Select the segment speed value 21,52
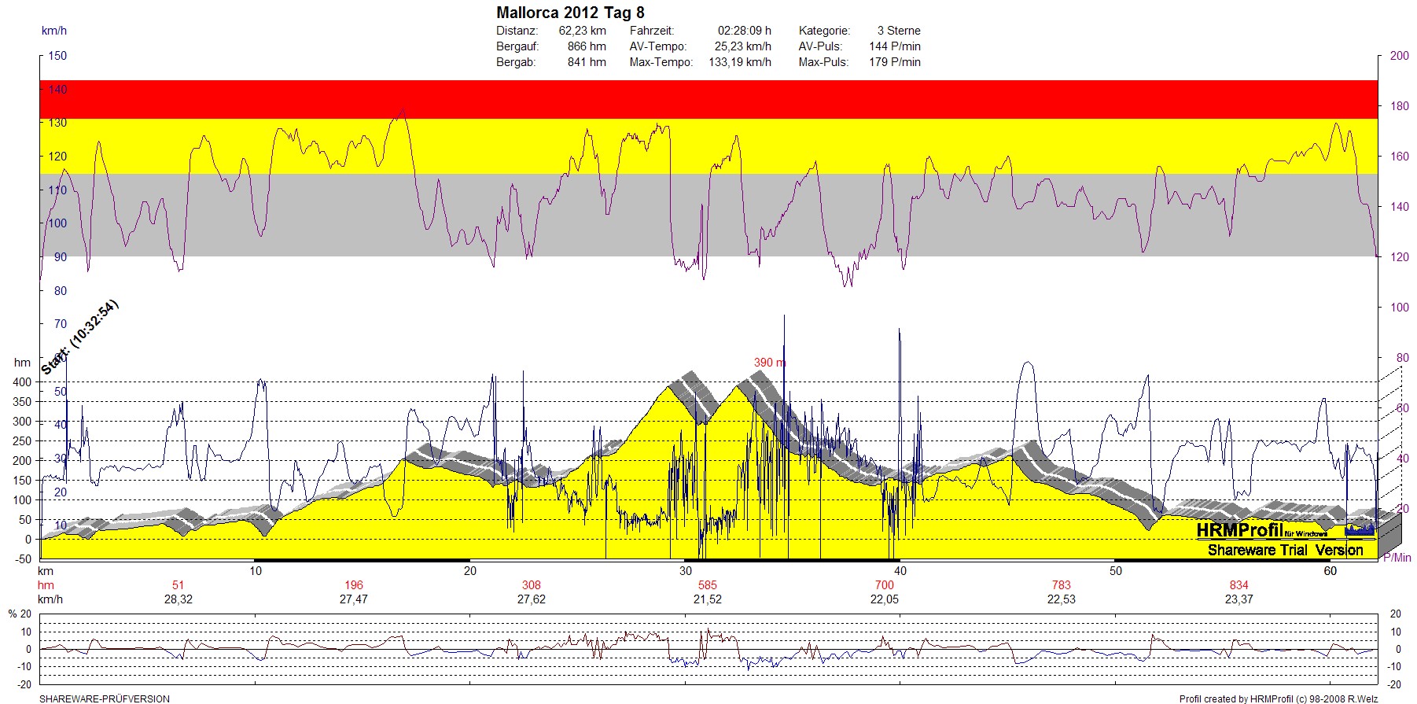Viewport: 1417px width, 704px height. (x=707, y=599)
